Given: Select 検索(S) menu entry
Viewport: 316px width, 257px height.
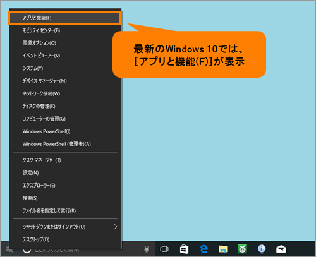Looking at the screenshot, I should pos(65,198).
